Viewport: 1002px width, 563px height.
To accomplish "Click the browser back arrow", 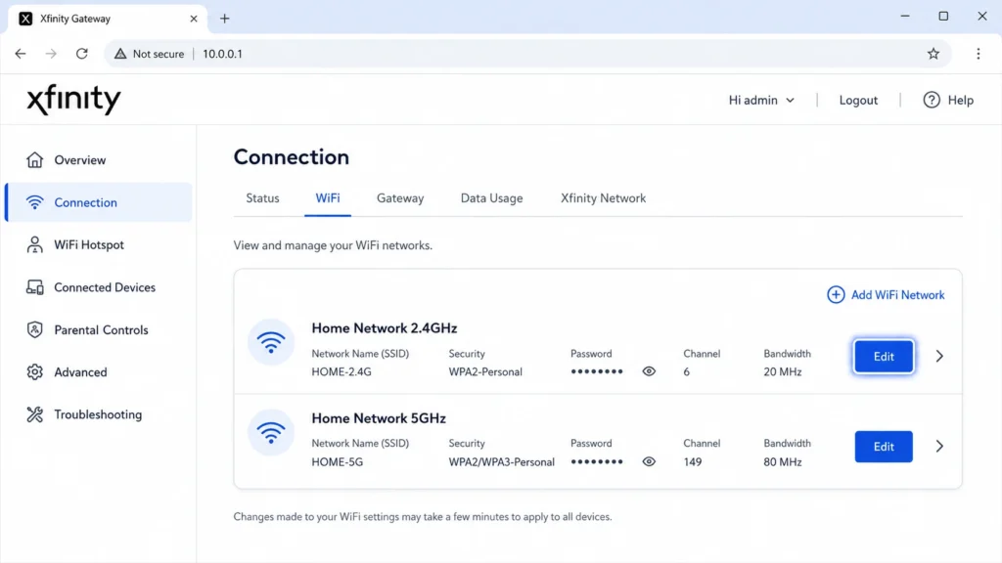I will coord(21,54).
